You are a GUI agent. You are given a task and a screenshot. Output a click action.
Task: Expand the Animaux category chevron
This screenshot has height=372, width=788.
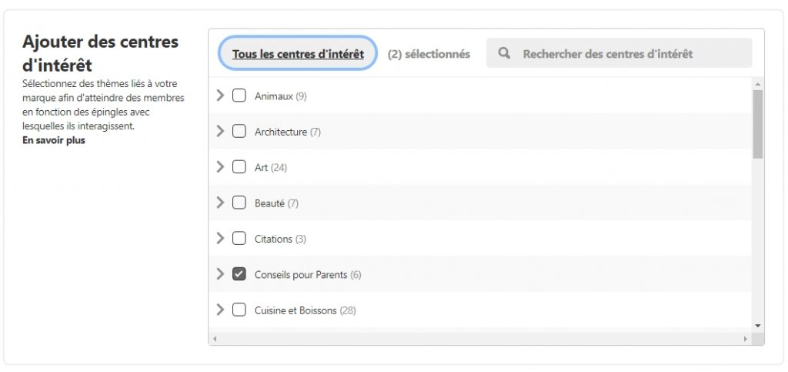coord(221,96)
